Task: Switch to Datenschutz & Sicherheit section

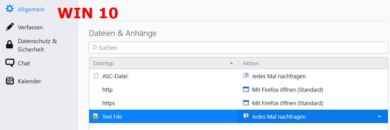Action: click(x=37, y=45)
